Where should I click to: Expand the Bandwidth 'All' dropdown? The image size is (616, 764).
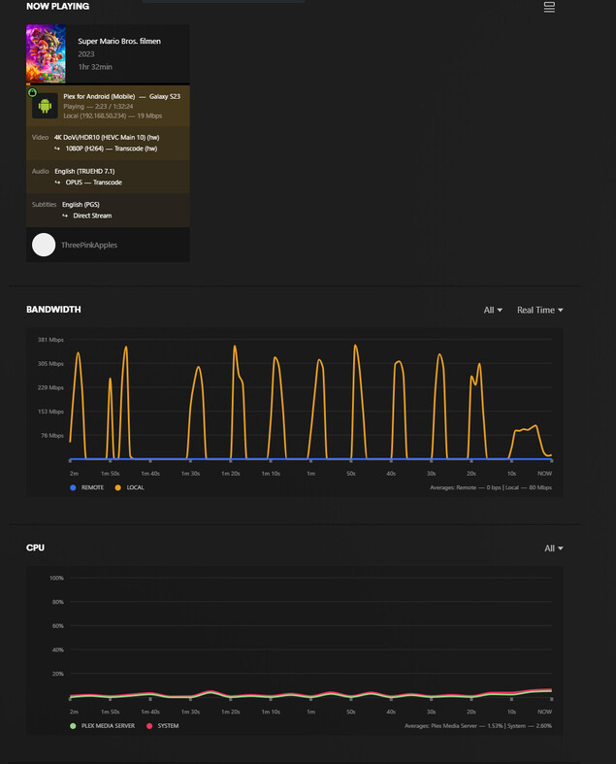(x=493, y=310)
